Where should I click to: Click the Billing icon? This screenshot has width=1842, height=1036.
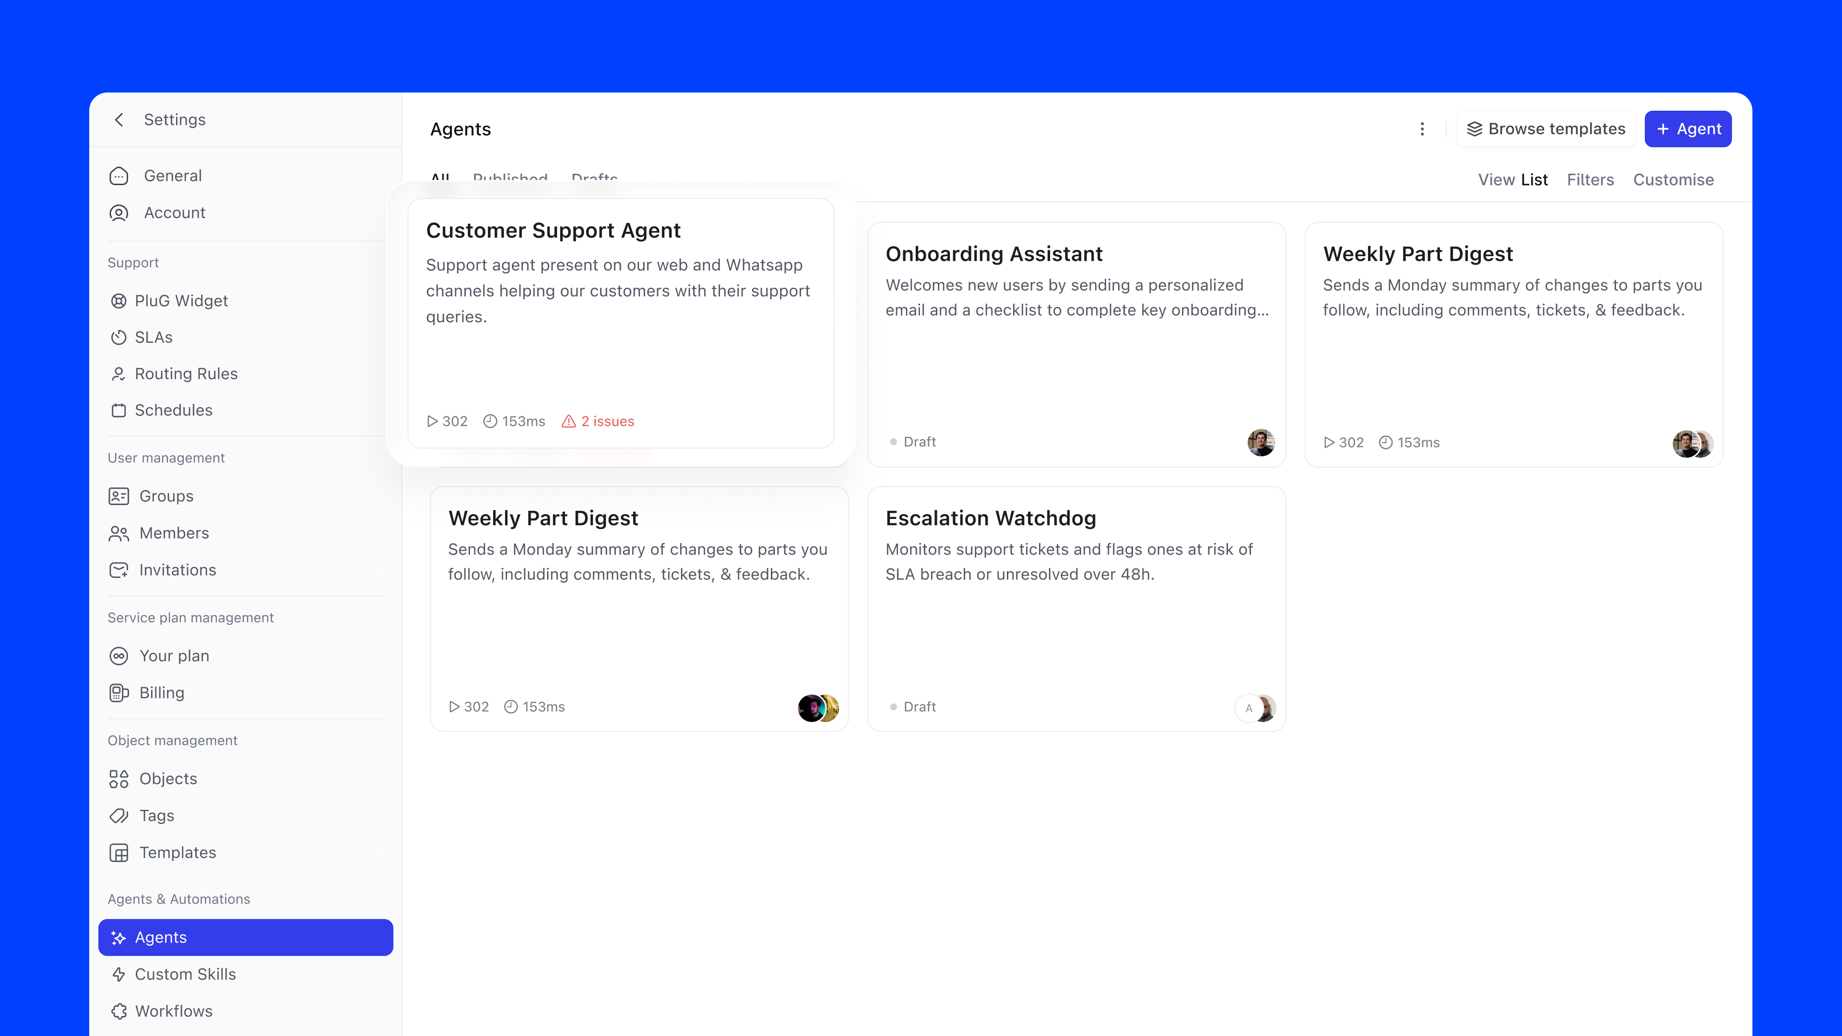[118, 693]
